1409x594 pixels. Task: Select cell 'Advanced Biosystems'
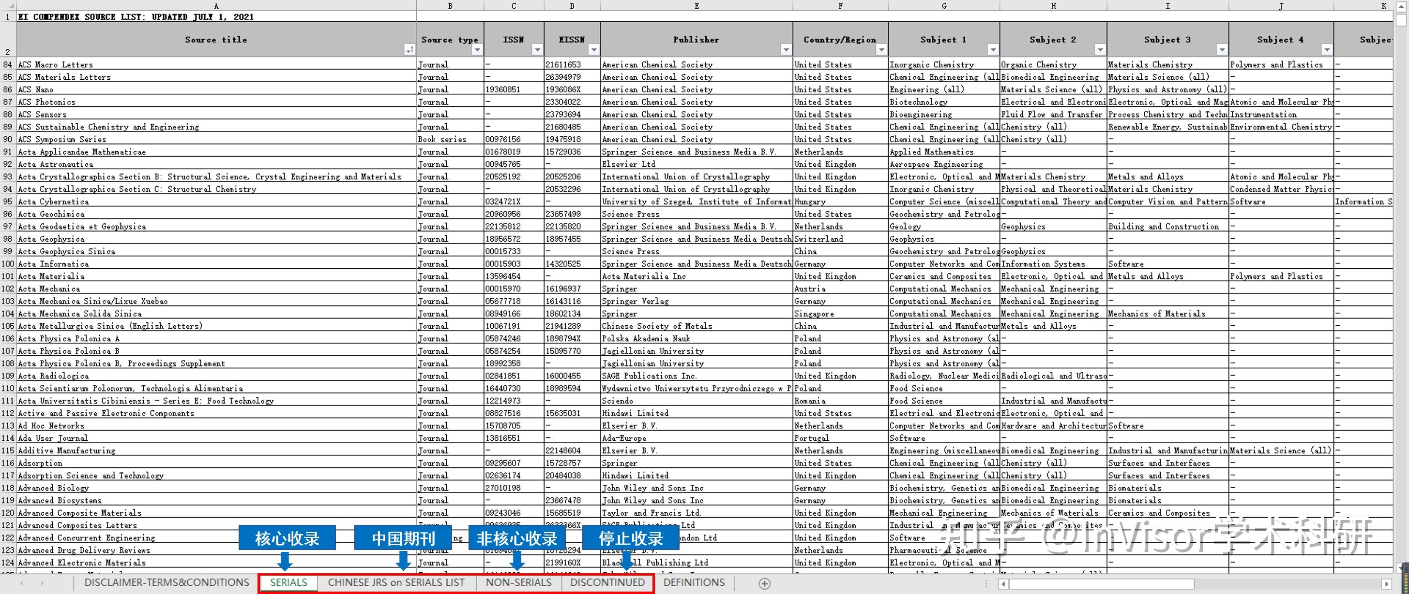[216, 500]
